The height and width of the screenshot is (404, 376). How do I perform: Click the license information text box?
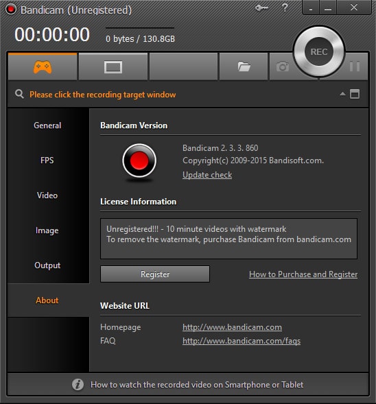coord(229,239)
